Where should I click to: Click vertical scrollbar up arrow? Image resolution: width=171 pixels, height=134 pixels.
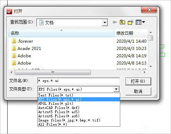[x=151, y=32]
